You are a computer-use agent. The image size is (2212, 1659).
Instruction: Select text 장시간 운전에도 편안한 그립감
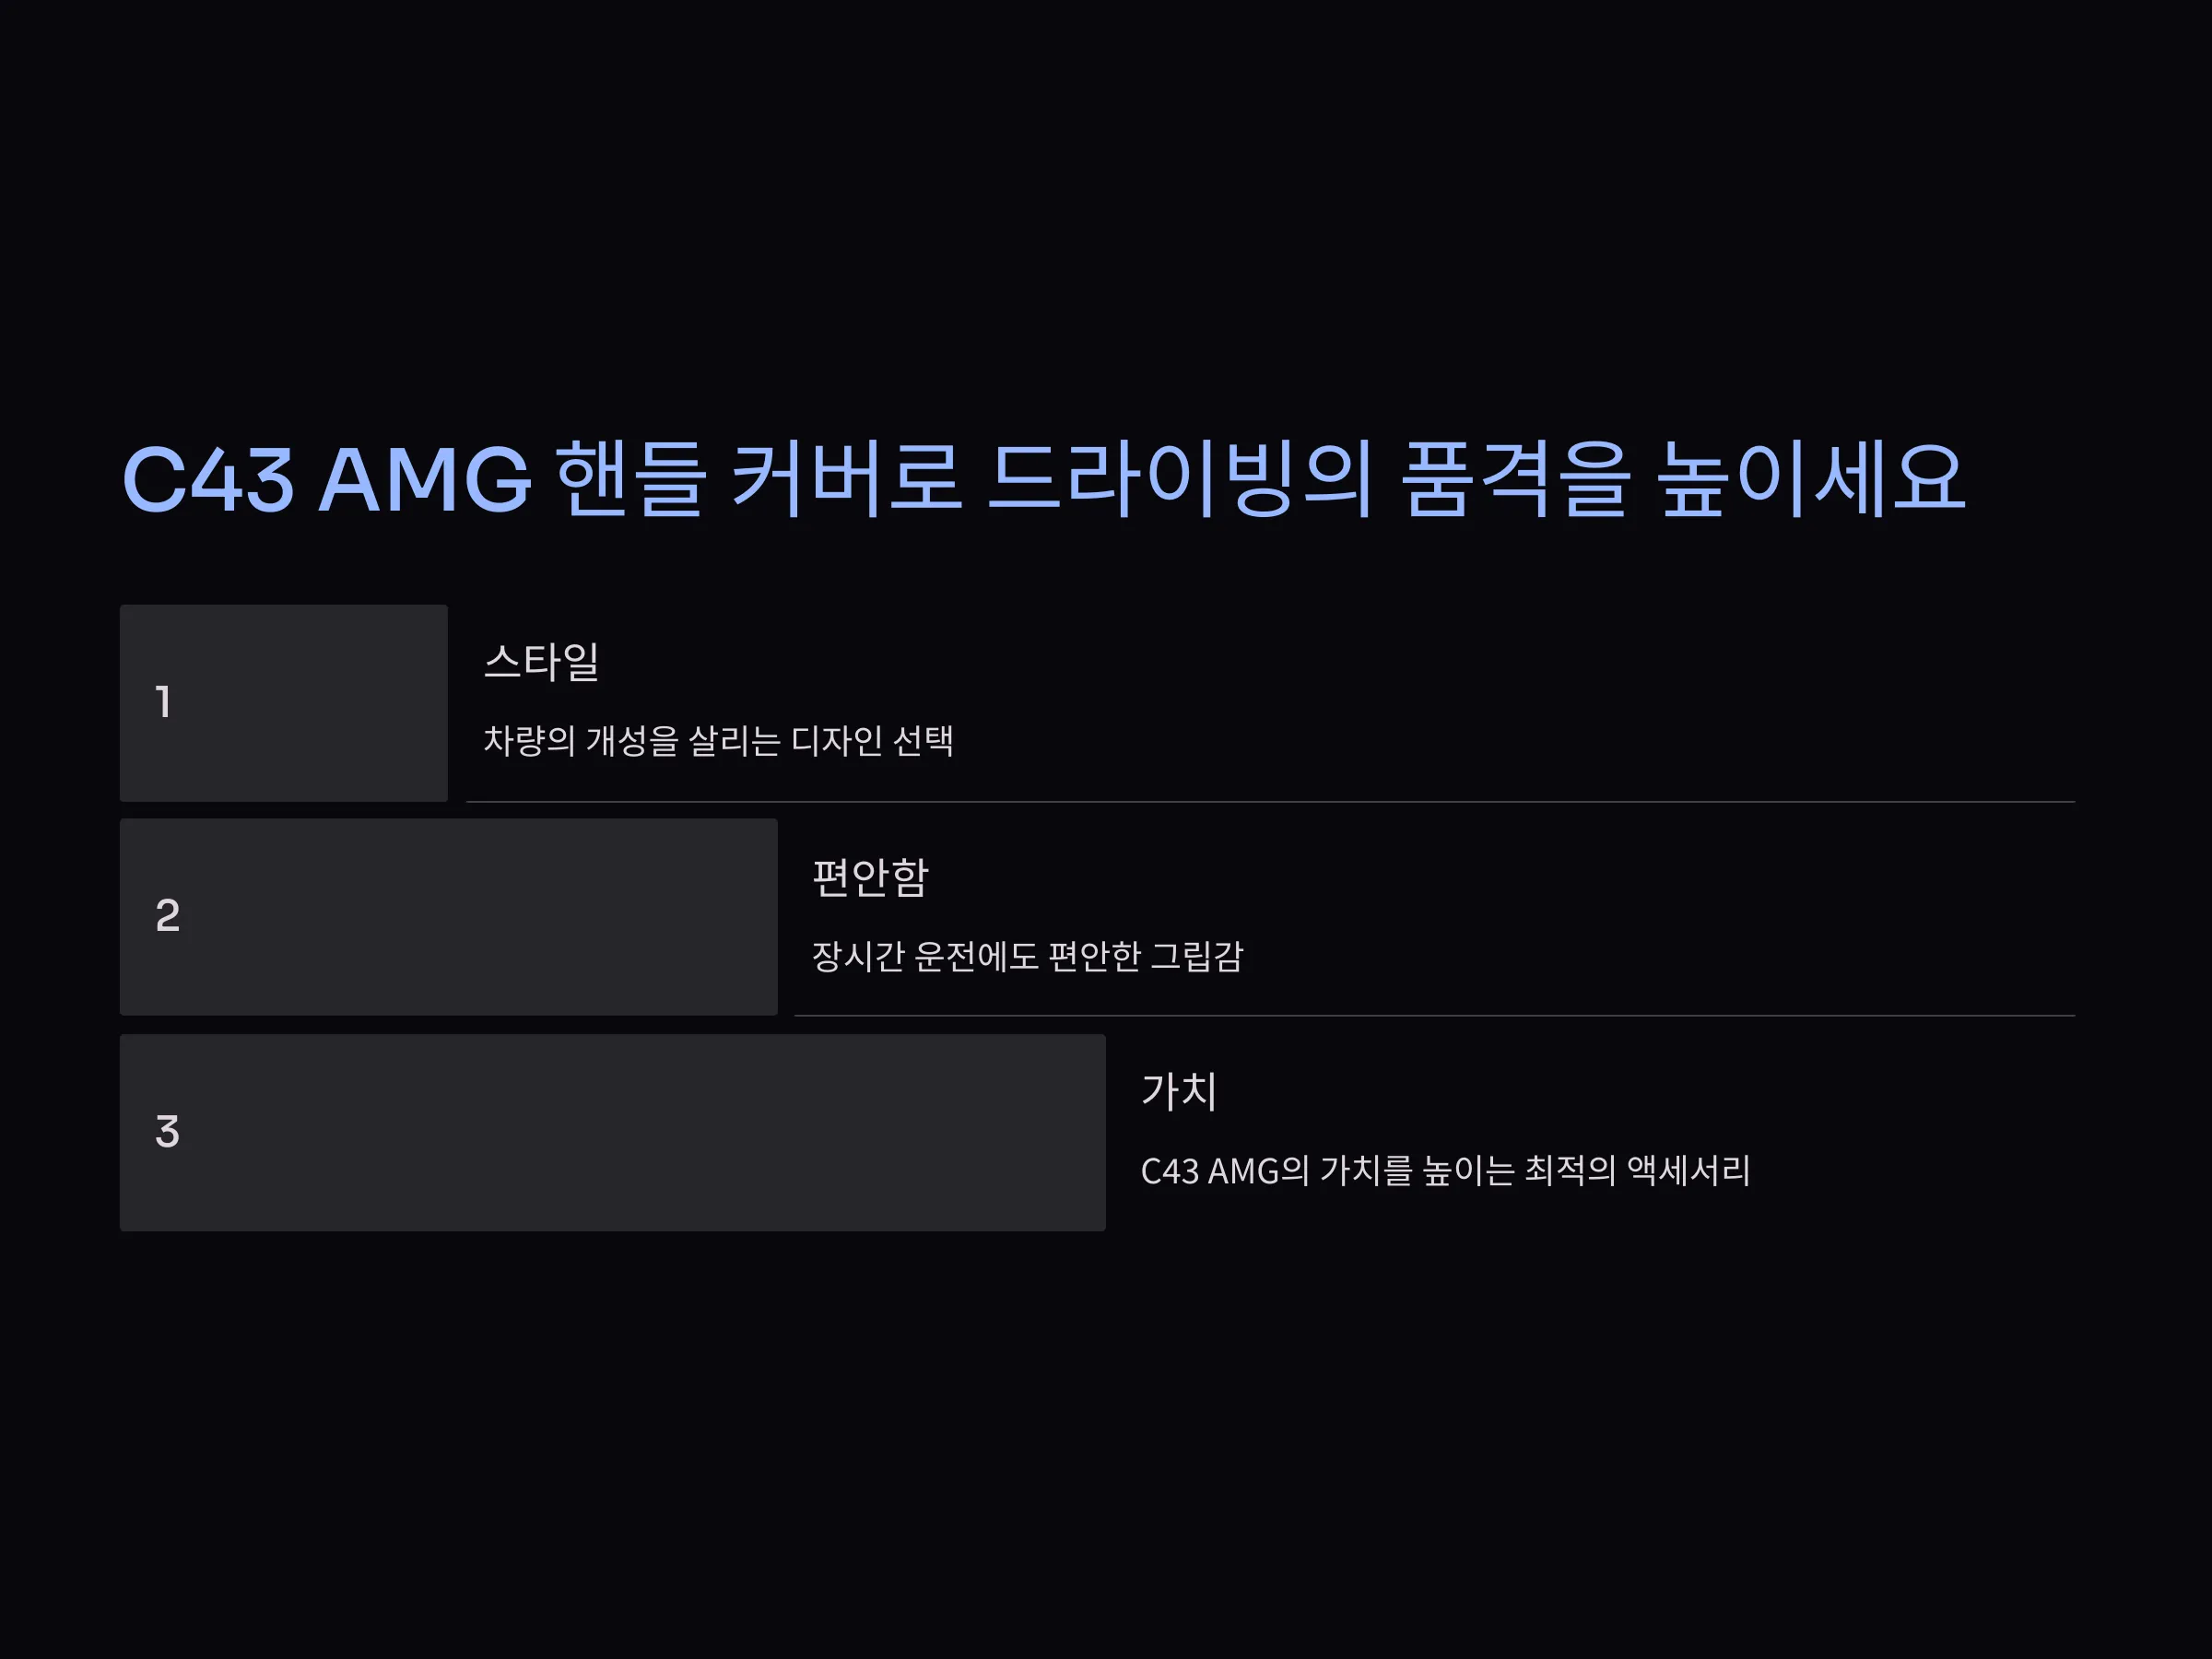pyautogui.click(x=1028, y=956)
